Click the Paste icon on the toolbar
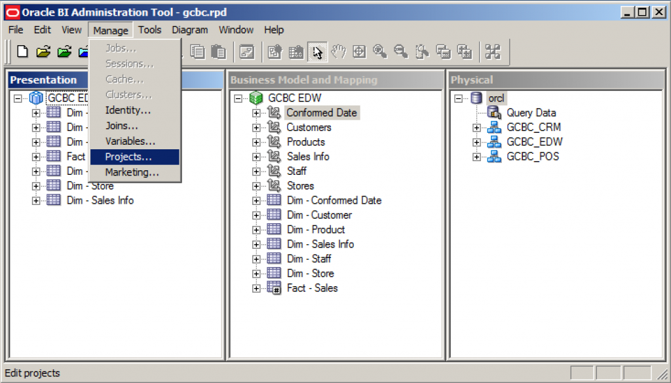This screenshot has height=383, width=671. pyautogui.click(x=218, y=51)
